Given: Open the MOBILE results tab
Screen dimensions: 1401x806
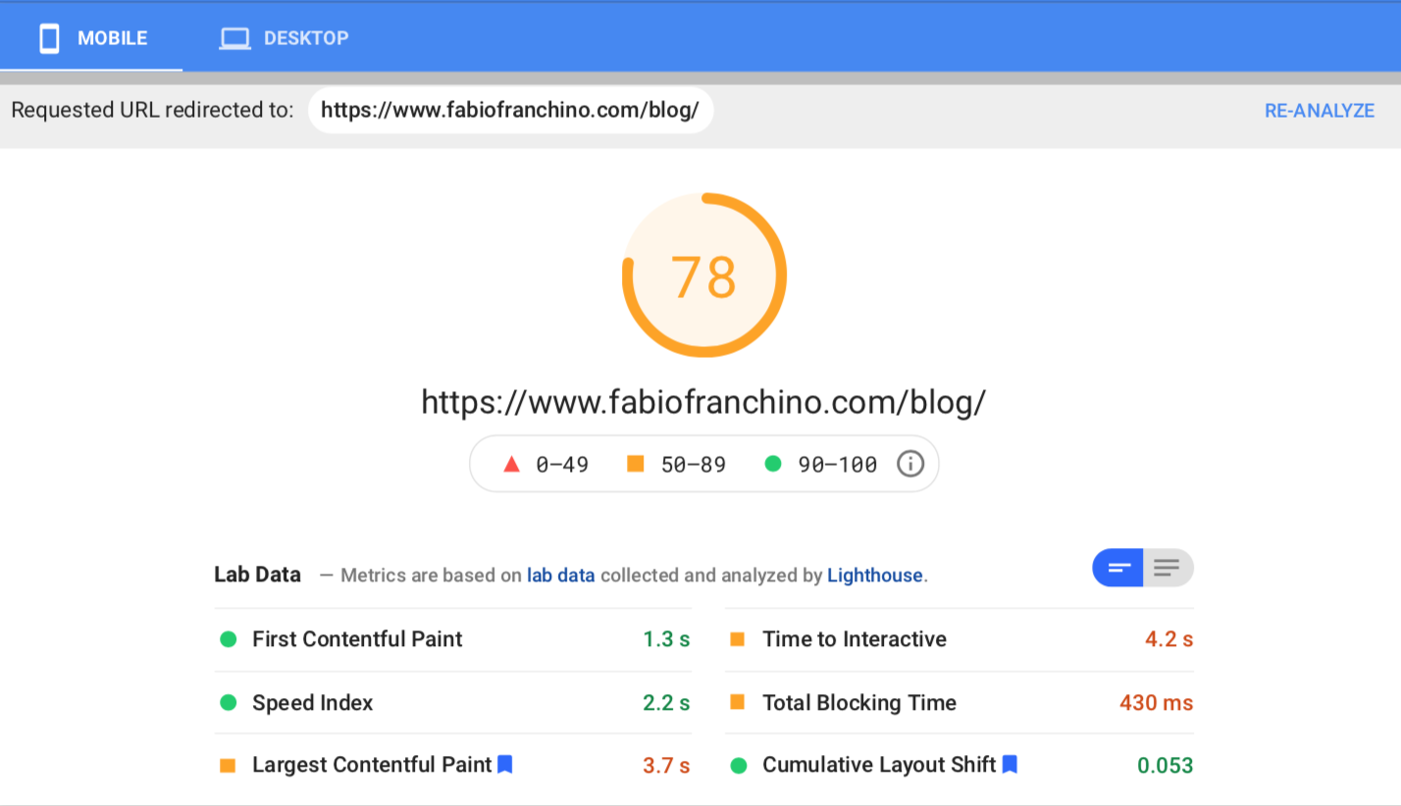Looking at the screenshot, I should coord(92,38).
